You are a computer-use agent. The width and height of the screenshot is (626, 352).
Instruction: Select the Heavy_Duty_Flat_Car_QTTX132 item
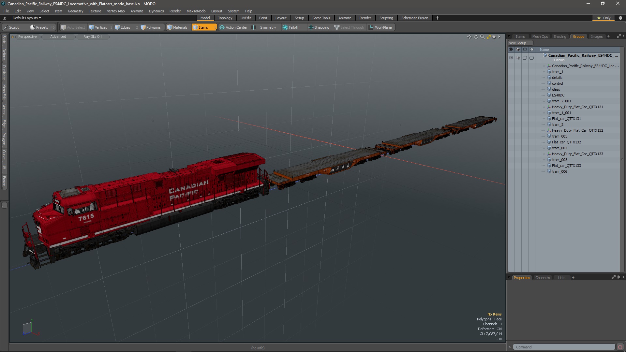[577, 130]
